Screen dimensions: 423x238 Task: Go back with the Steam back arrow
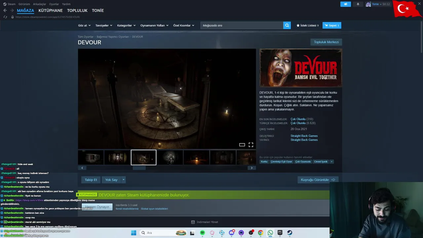coord(5,11)
